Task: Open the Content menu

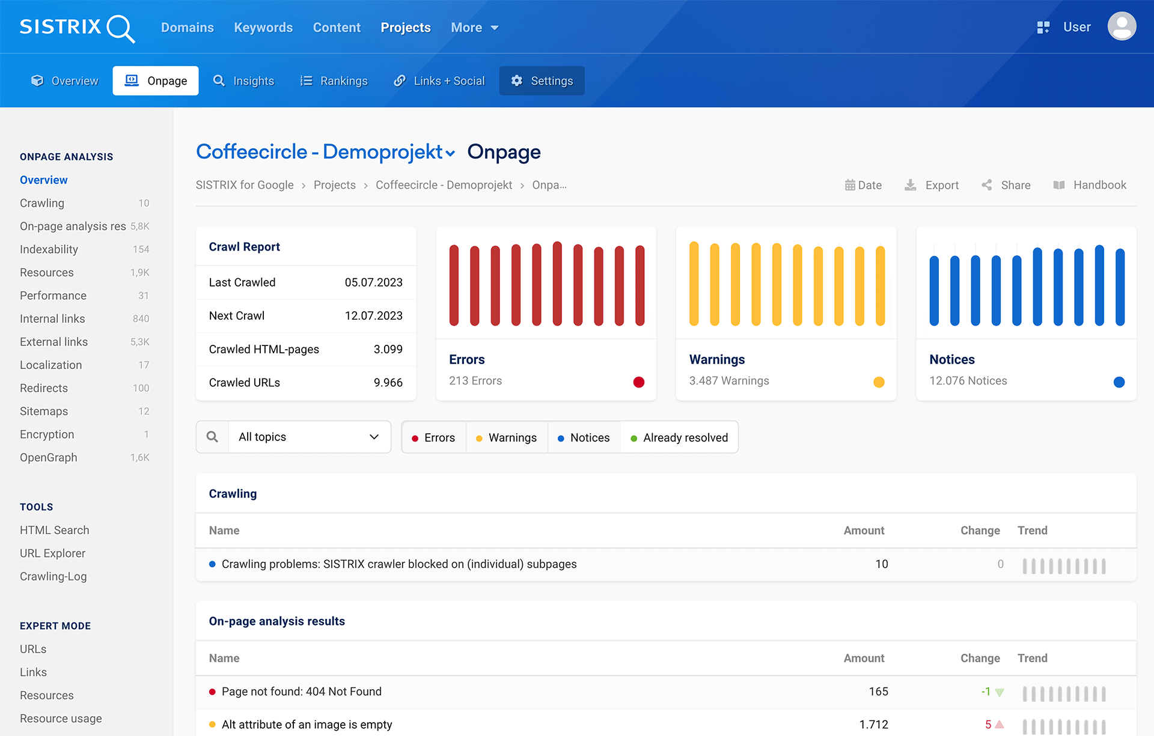Action: 337,28
